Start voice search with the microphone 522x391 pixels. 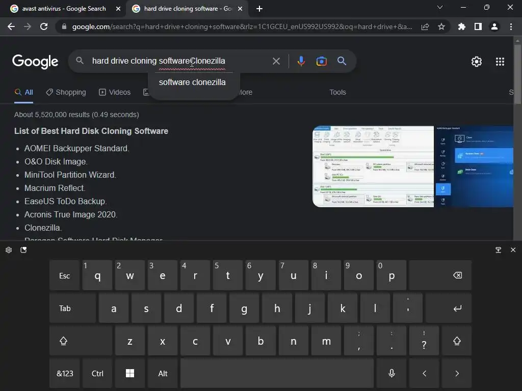click(x=301, y=61)
